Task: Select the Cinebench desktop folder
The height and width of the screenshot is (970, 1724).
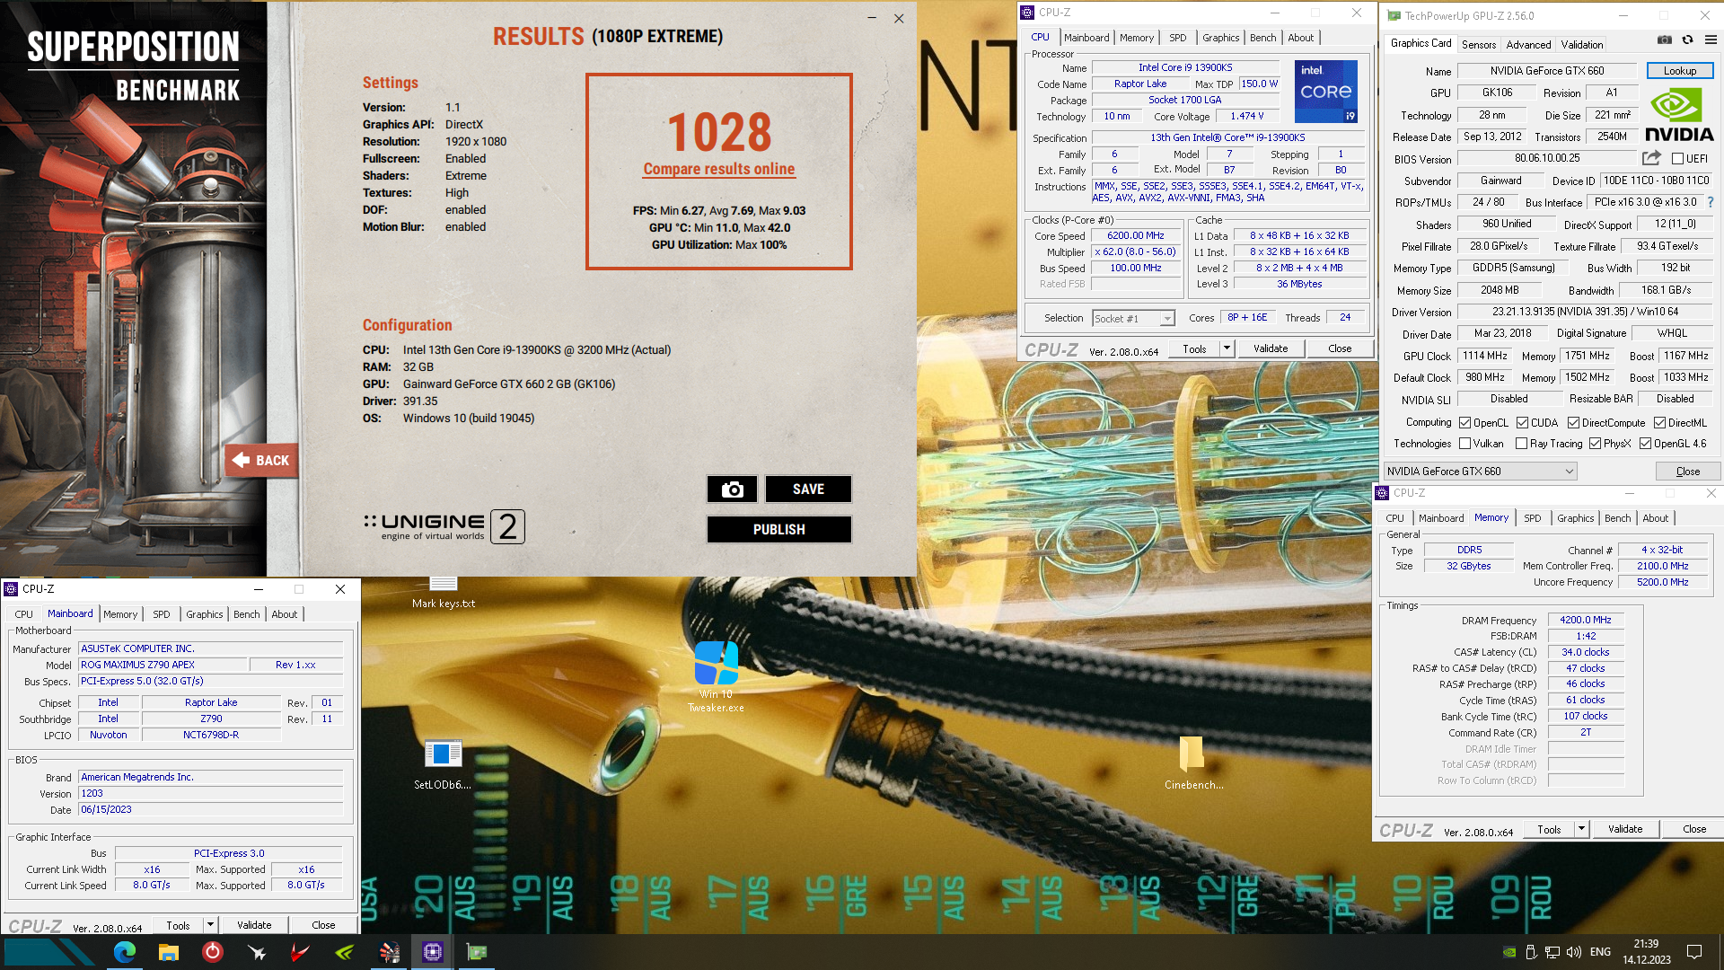Action: tap(1193, 763)
